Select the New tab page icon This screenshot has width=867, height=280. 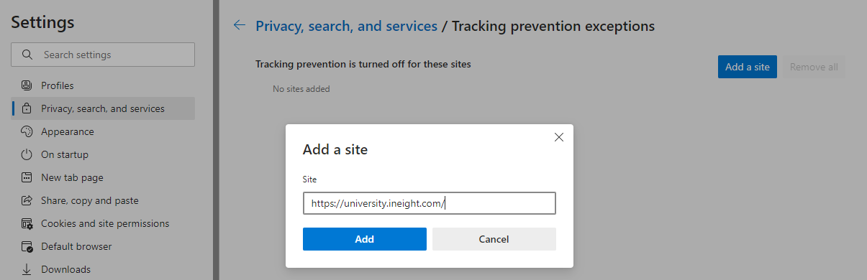27,177
